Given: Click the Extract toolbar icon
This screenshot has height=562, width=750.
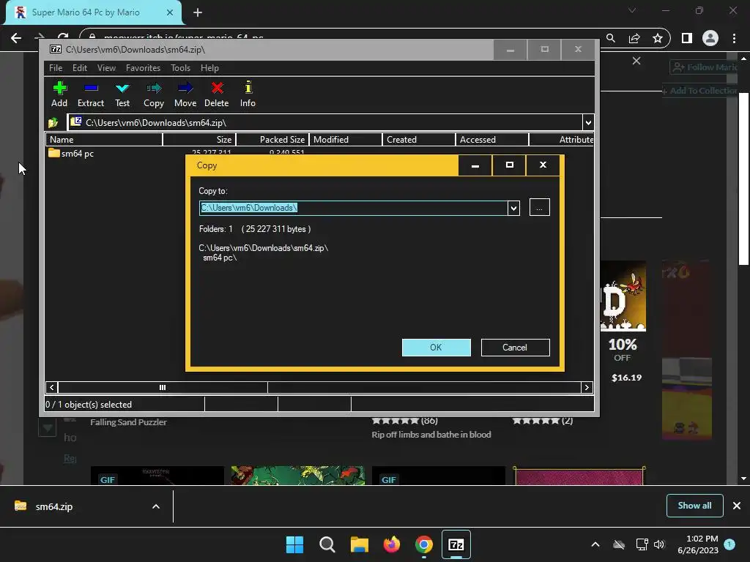Looking at the screenshot, I should (x=90, y=94).
